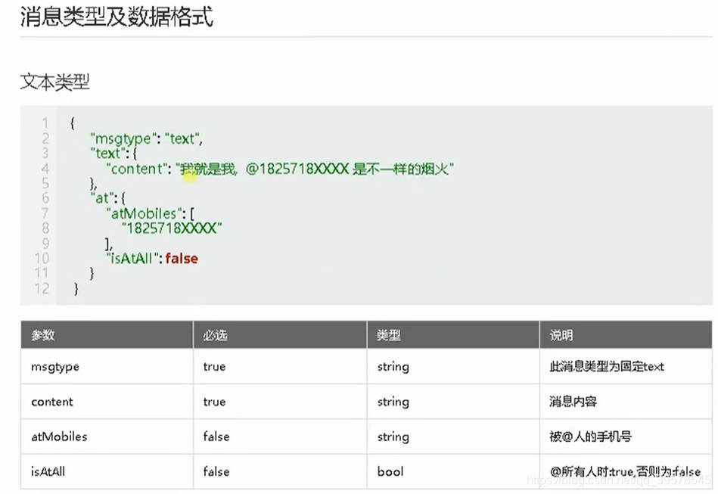Click line number 10 in code gutter

click(x=42, y=258)
